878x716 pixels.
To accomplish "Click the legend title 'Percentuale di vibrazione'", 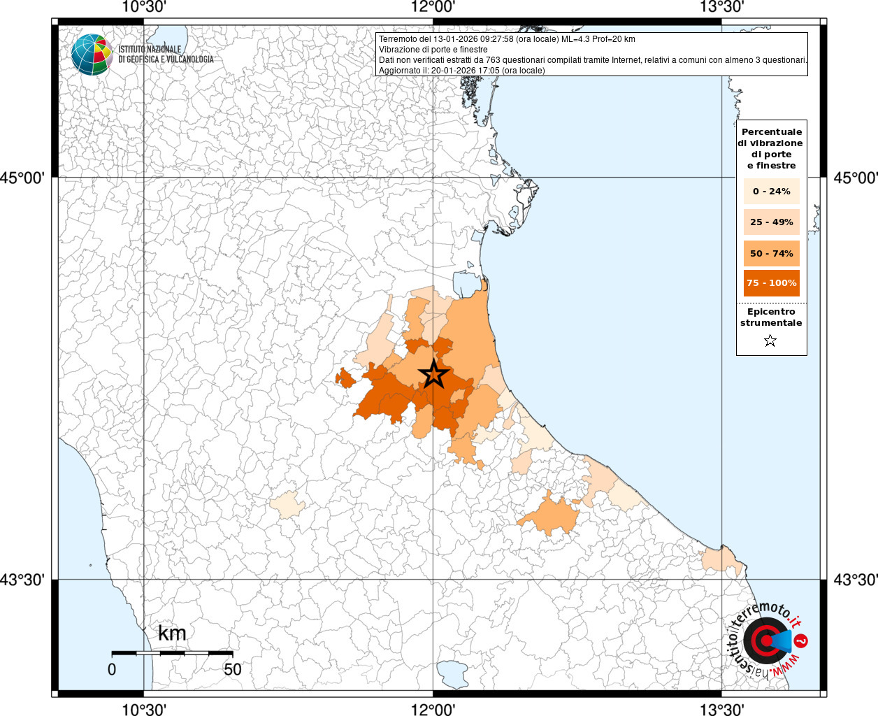I will coord(771,148).
